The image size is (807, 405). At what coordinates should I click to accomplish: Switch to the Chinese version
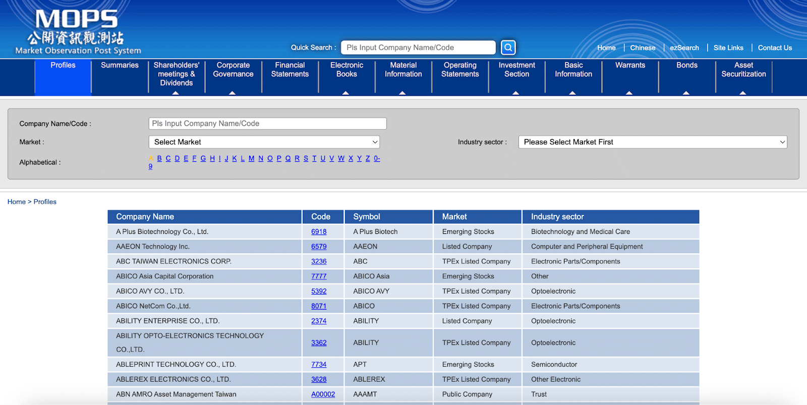tap(643, 48)
